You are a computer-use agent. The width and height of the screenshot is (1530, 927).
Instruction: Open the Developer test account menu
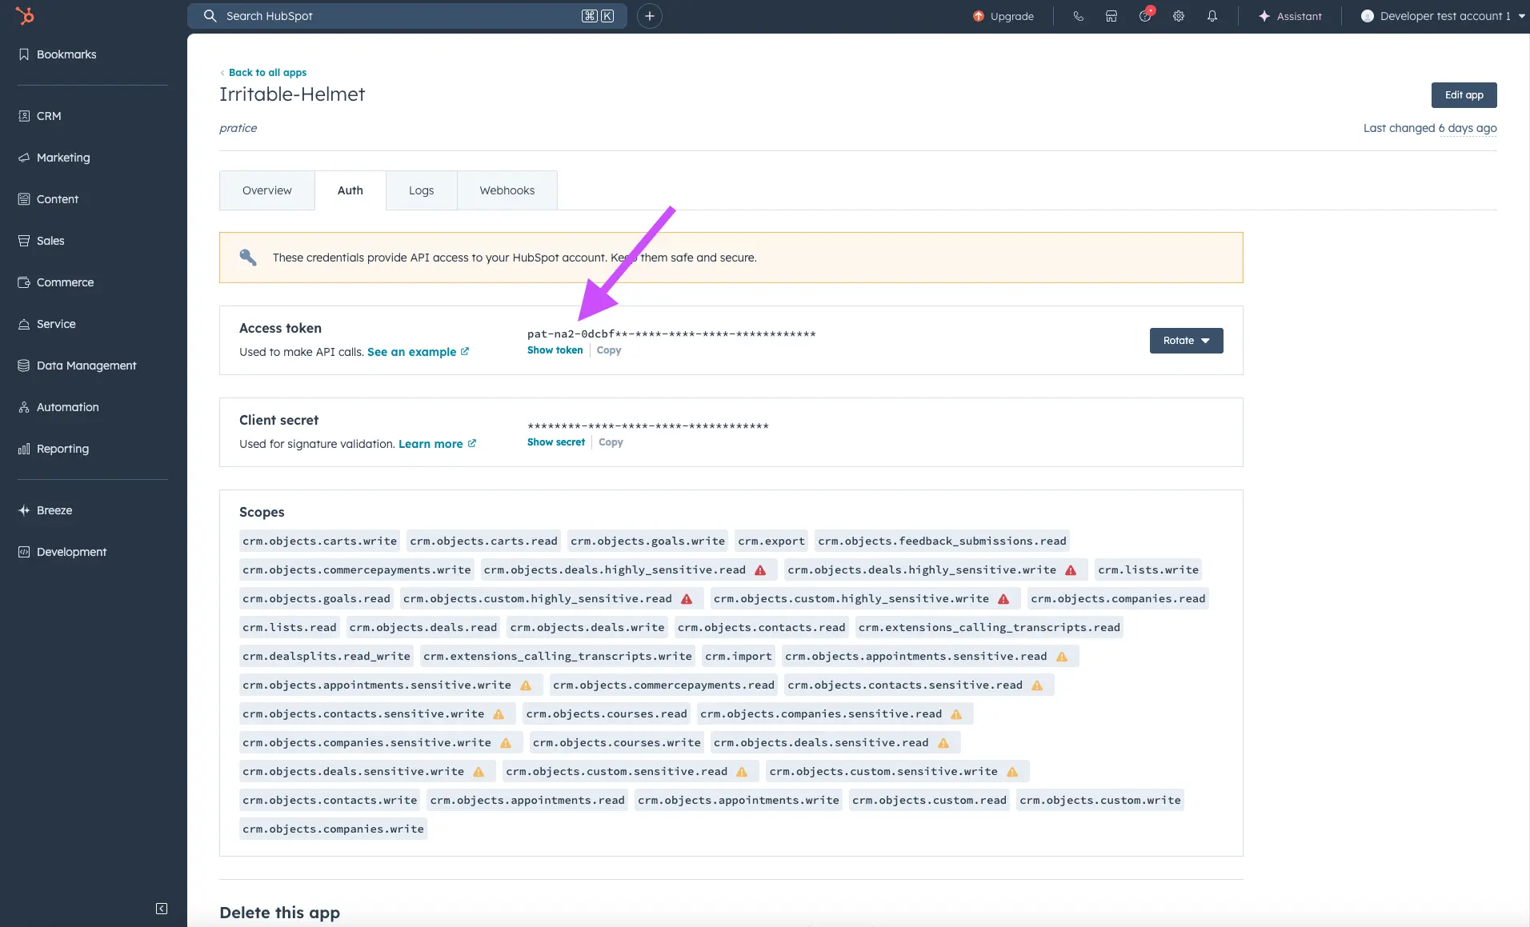1442,16
